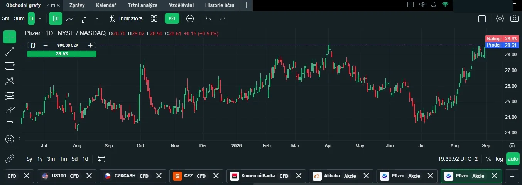Add a new chart tab at bottom
The width and height of the screenshot is (522, 185).
click(512, 176)
